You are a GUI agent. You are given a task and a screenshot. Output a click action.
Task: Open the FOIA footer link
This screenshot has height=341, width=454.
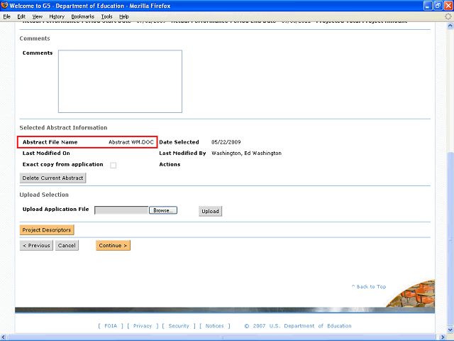pyautogui.click(x=111, y=326)
